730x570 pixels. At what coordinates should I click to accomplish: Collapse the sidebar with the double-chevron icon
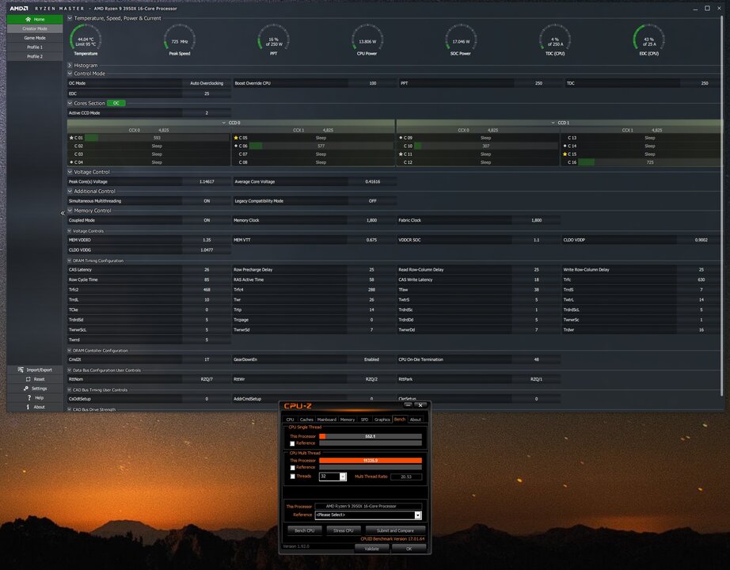(x=63, y=213)
